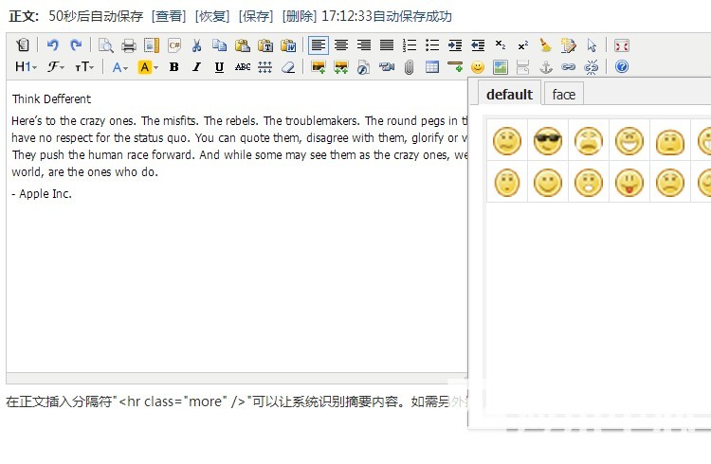Click the attachment paperclip icon

[410, 67]
